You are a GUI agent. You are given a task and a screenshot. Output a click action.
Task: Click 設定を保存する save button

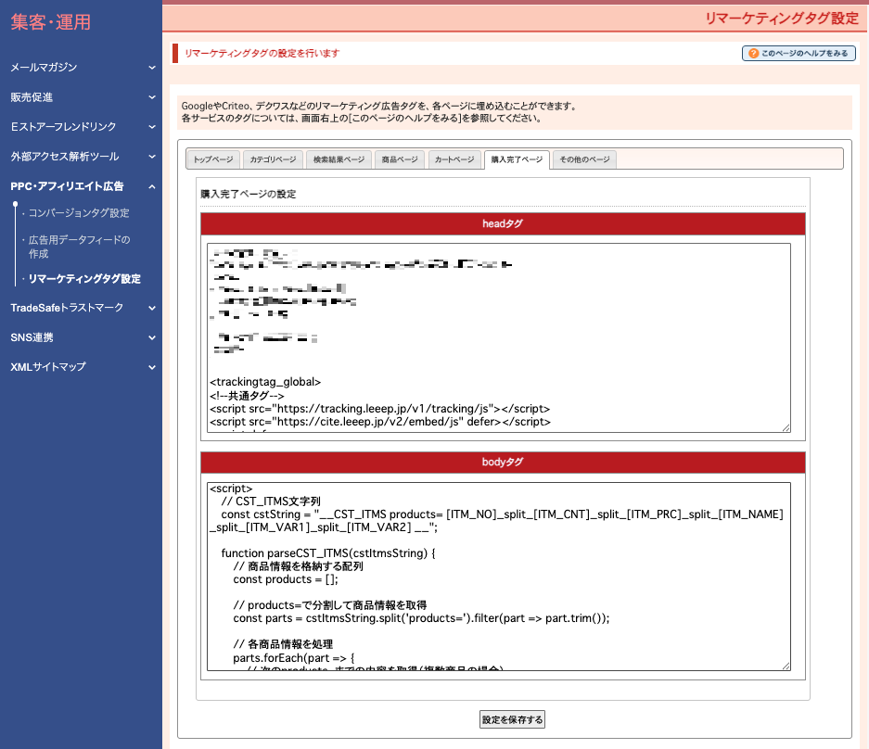click(x=512, y=719)
